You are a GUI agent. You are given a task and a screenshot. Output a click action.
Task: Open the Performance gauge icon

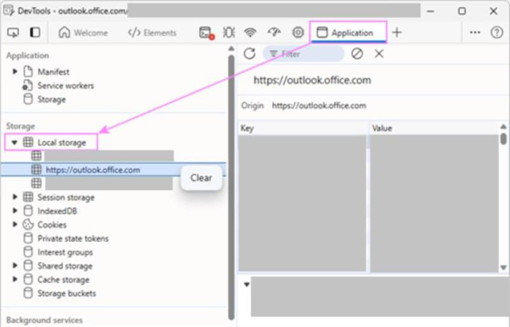274,33
